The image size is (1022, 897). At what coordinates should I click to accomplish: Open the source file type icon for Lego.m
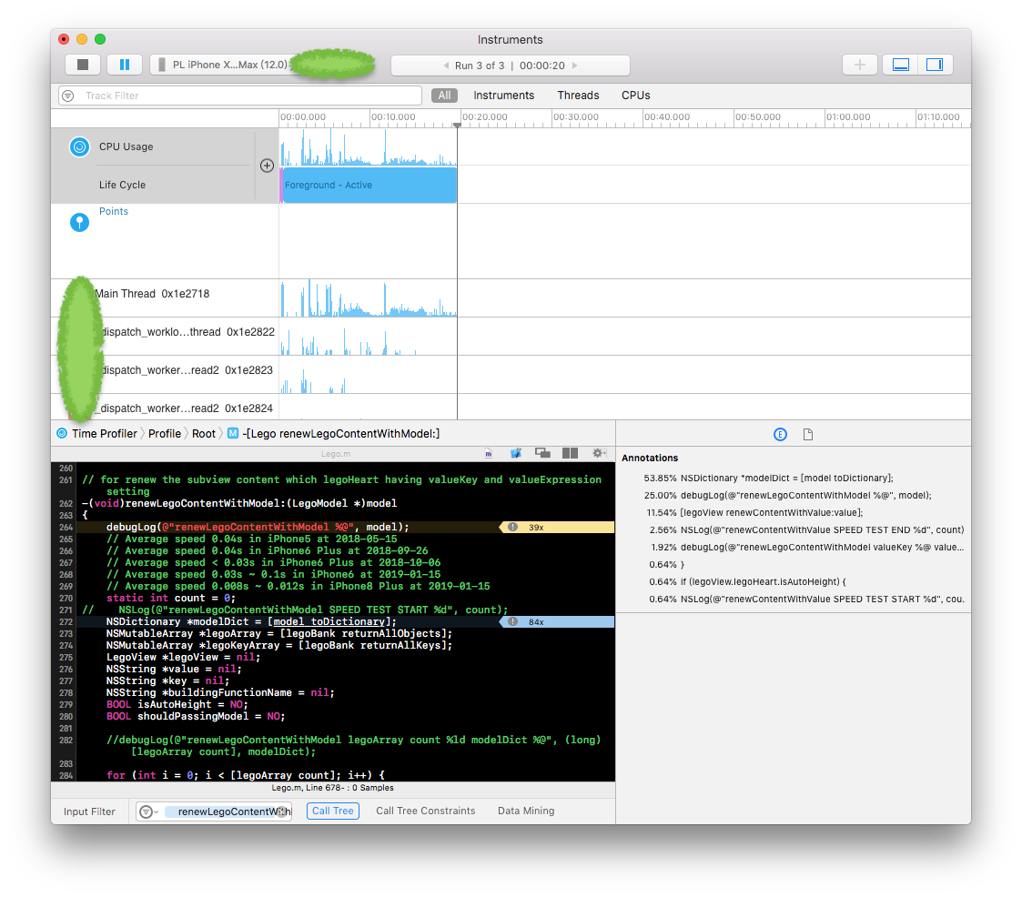pos(488,452)
